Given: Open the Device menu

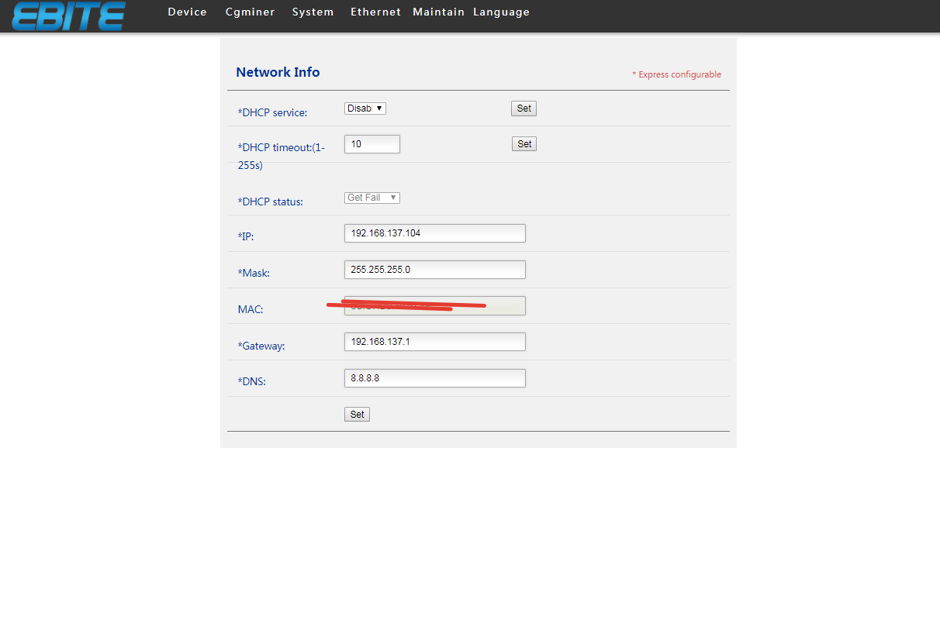Looking at the screenshot, I should tap(187, 12).
